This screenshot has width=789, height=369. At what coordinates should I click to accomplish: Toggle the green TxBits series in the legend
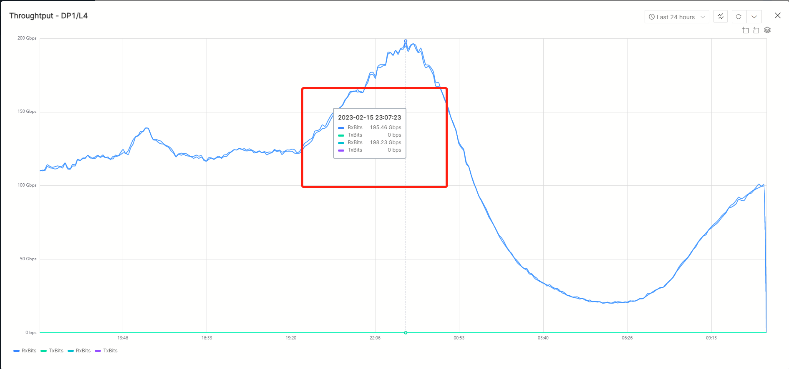point(52,351)
